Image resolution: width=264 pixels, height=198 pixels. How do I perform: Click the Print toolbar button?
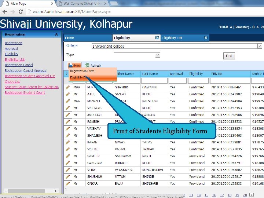[x=74, y=65]
